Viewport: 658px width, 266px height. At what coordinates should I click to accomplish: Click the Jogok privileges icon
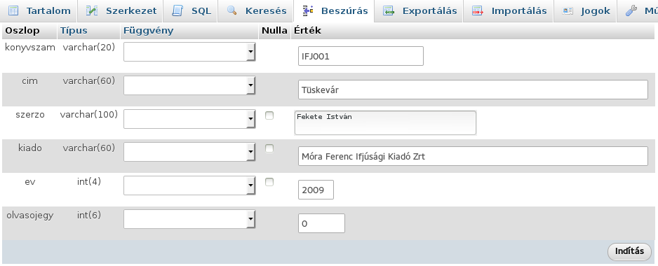coord(568,10)
